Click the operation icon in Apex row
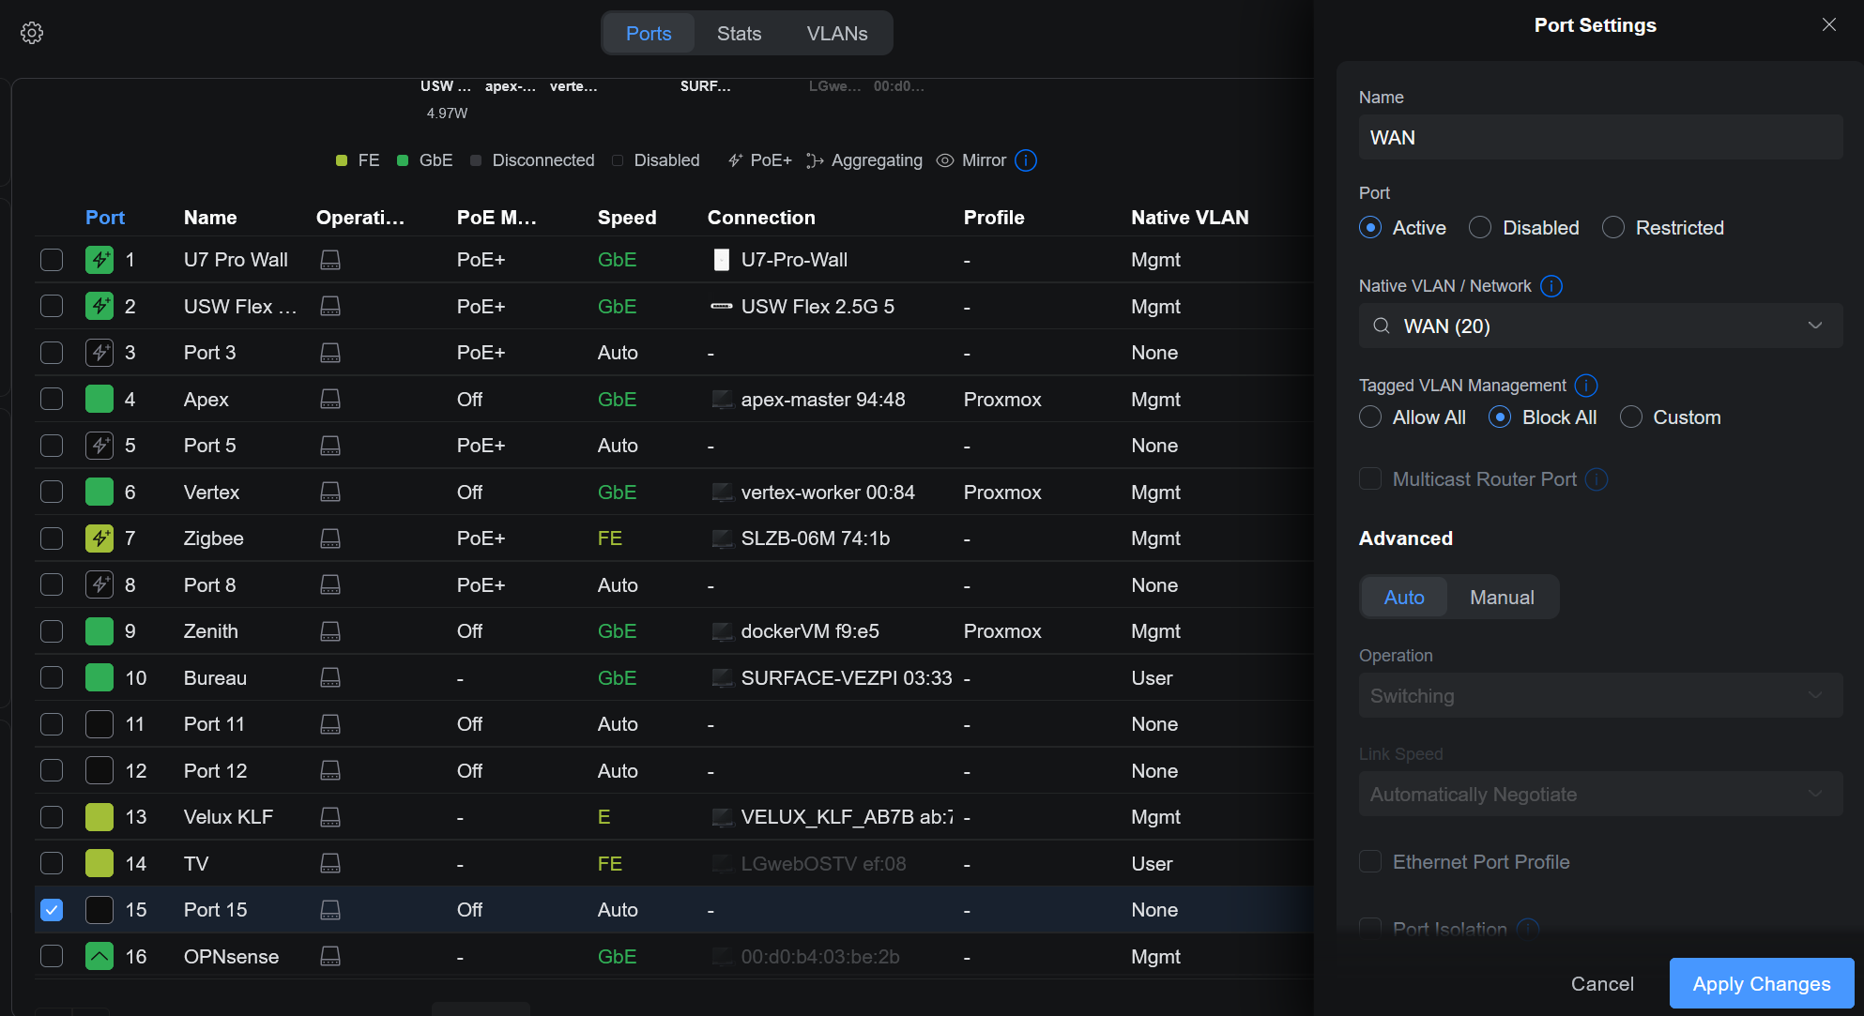 click(x=330, y=400)
